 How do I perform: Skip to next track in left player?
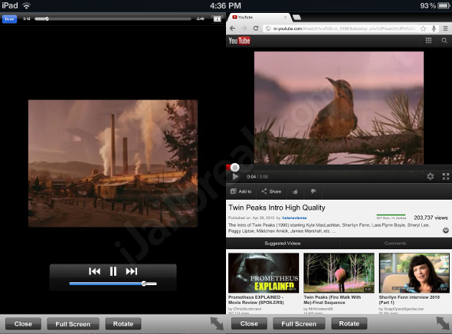click(131, 272)
